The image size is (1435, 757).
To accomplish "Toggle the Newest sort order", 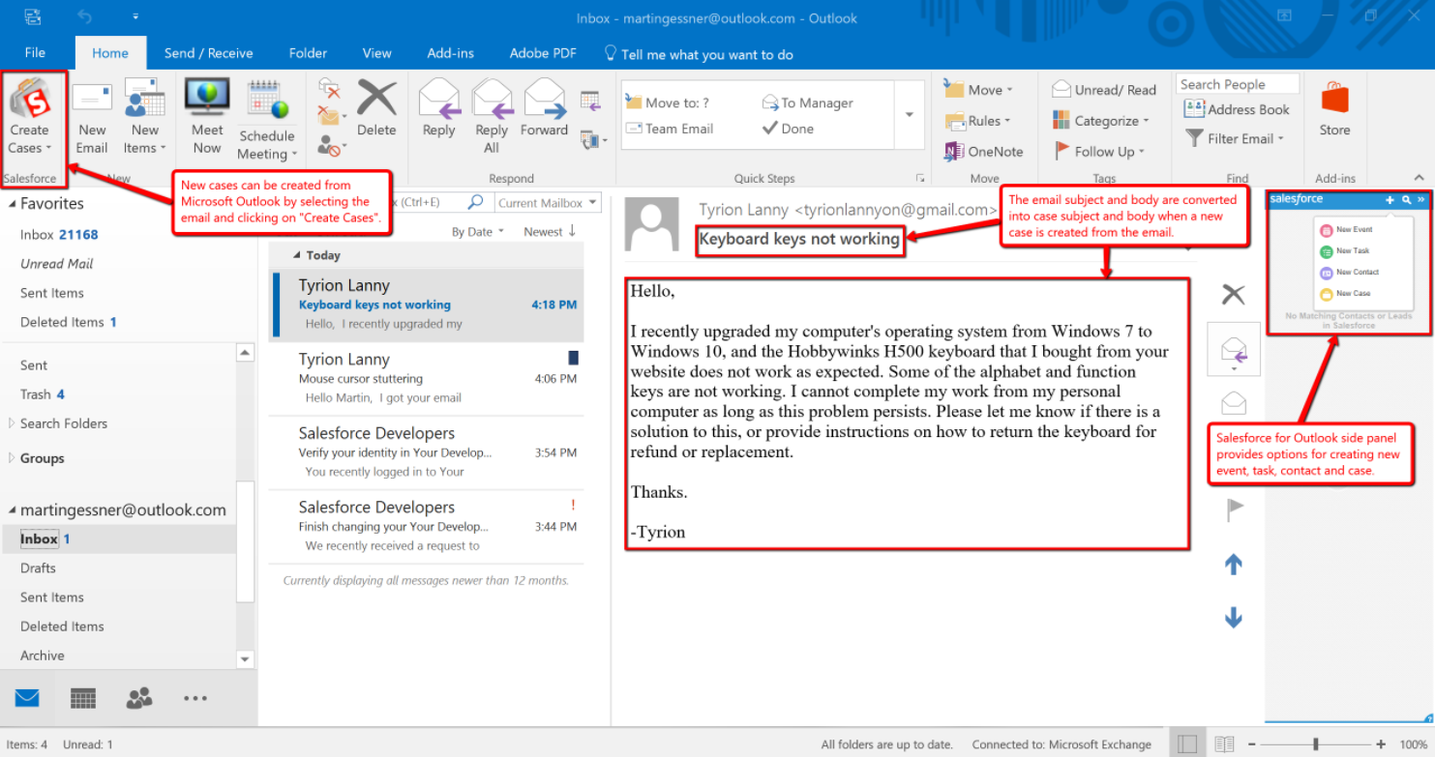I will tap(550, 232).
